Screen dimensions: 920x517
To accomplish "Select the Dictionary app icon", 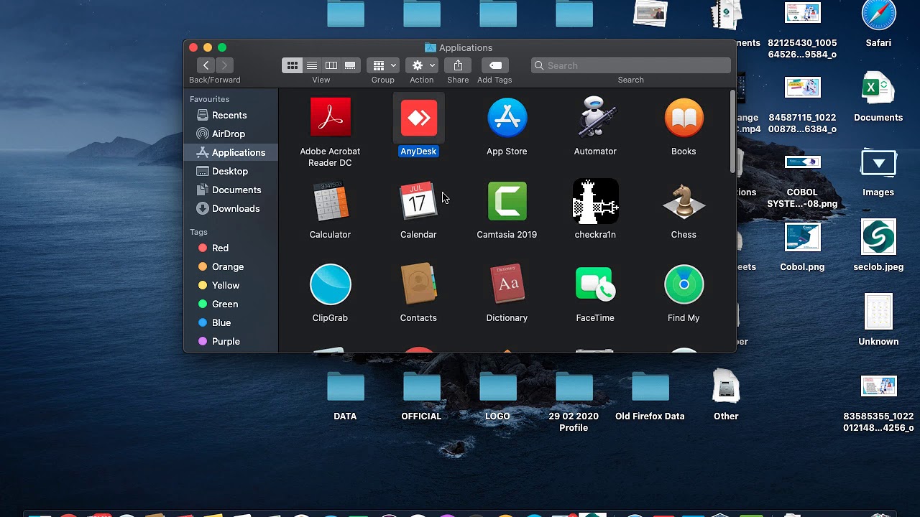I will [507, 284].
